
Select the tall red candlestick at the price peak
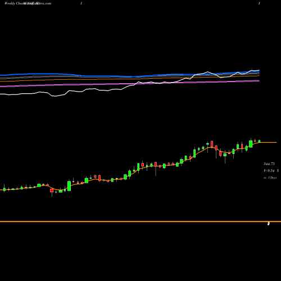[212, 144]
